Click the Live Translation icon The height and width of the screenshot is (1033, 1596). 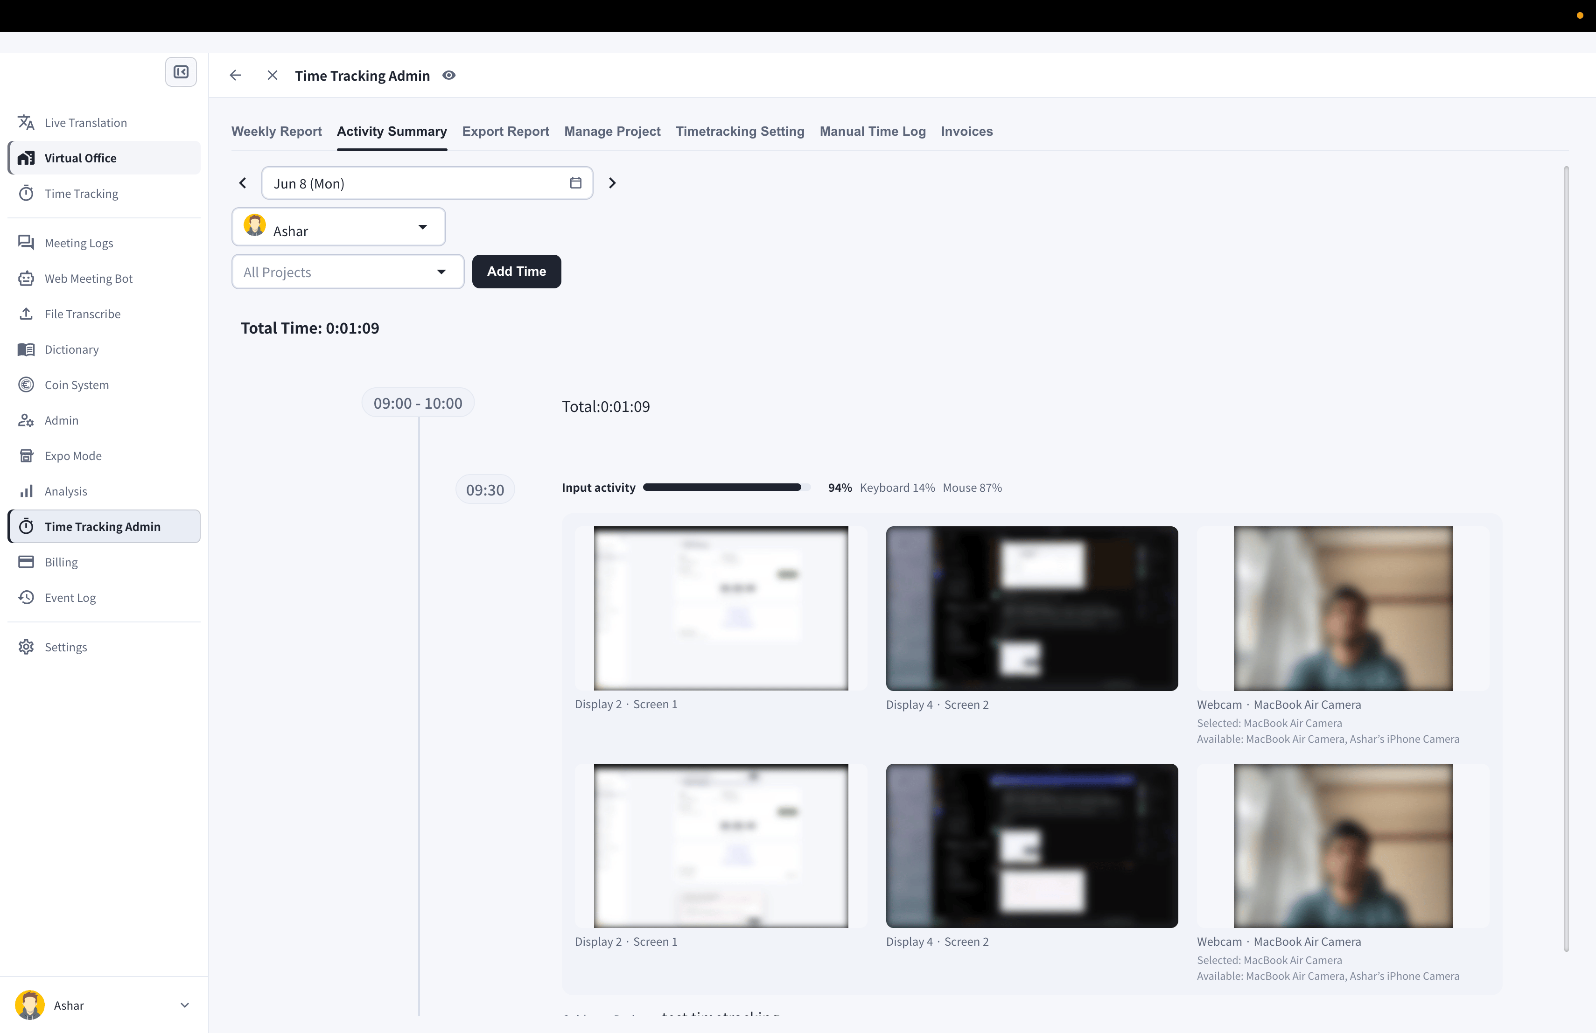click(26, 123)
